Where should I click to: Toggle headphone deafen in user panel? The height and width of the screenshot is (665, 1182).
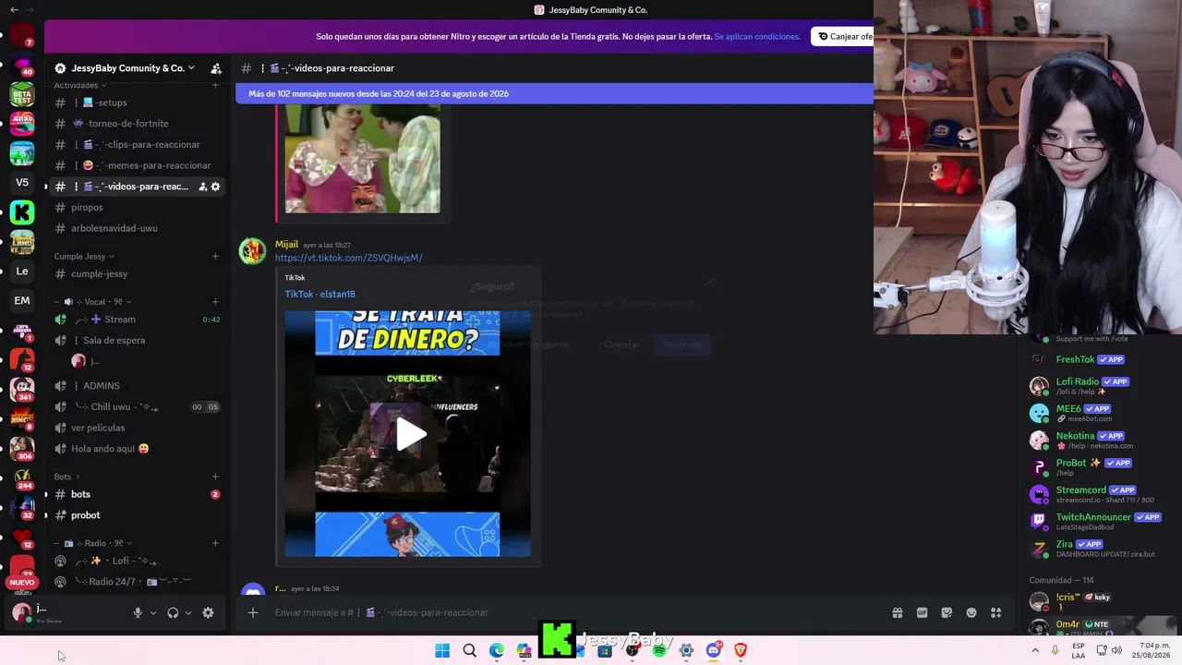pos(173,612)
